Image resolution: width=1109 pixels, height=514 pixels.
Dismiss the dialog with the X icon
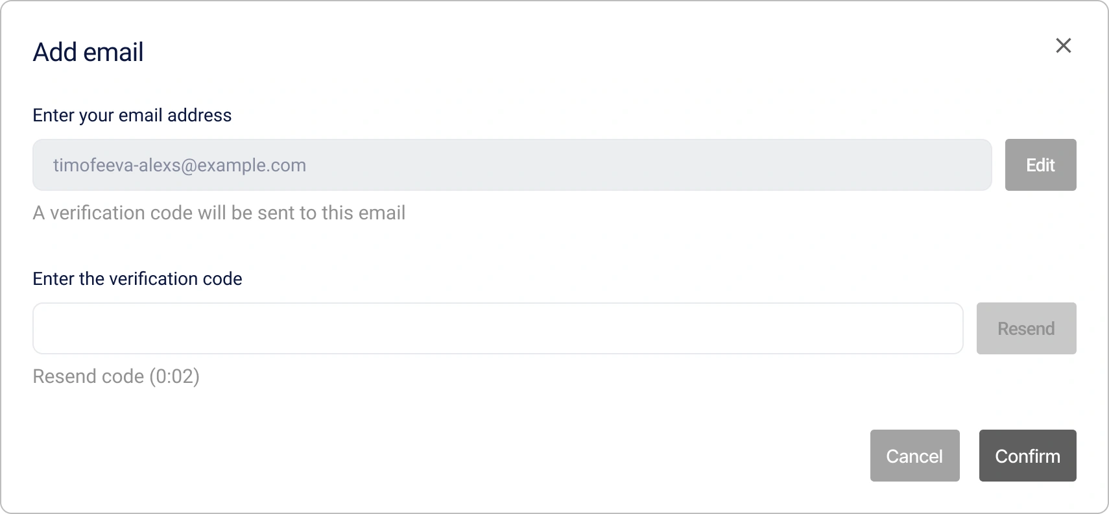(1064, 45)
